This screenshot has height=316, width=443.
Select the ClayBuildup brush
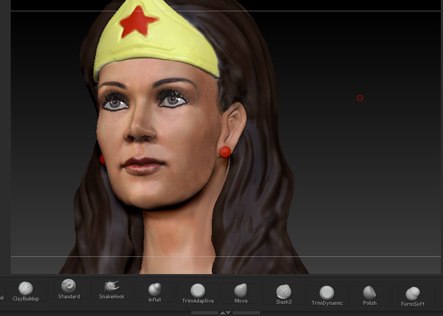pyautogui.click(x=26, y=290)
